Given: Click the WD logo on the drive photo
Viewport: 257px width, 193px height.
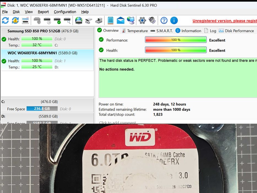Looking at the screenshot, I should point(140,137).
